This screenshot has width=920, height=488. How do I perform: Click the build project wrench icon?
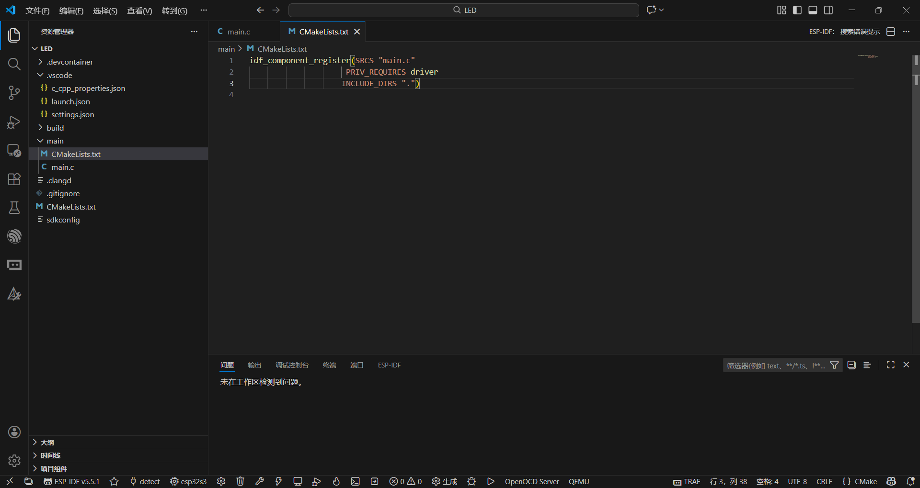(260, 481)
